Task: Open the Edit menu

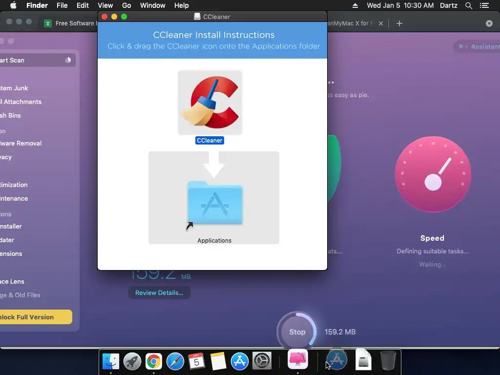Action: click(83, 5)
